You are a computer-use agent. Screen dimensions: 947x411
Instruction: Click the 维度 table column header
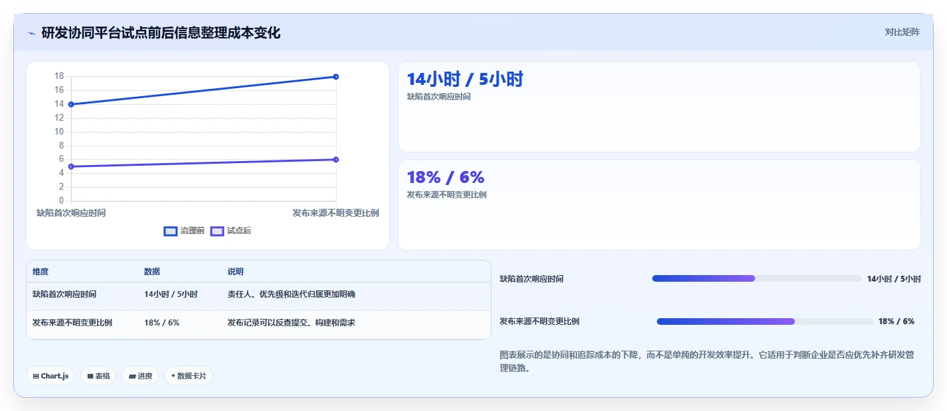[x=41, y=272]
